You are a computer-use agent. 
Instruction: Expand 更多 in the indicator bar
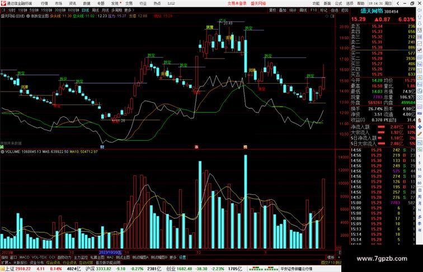point(173,257)
